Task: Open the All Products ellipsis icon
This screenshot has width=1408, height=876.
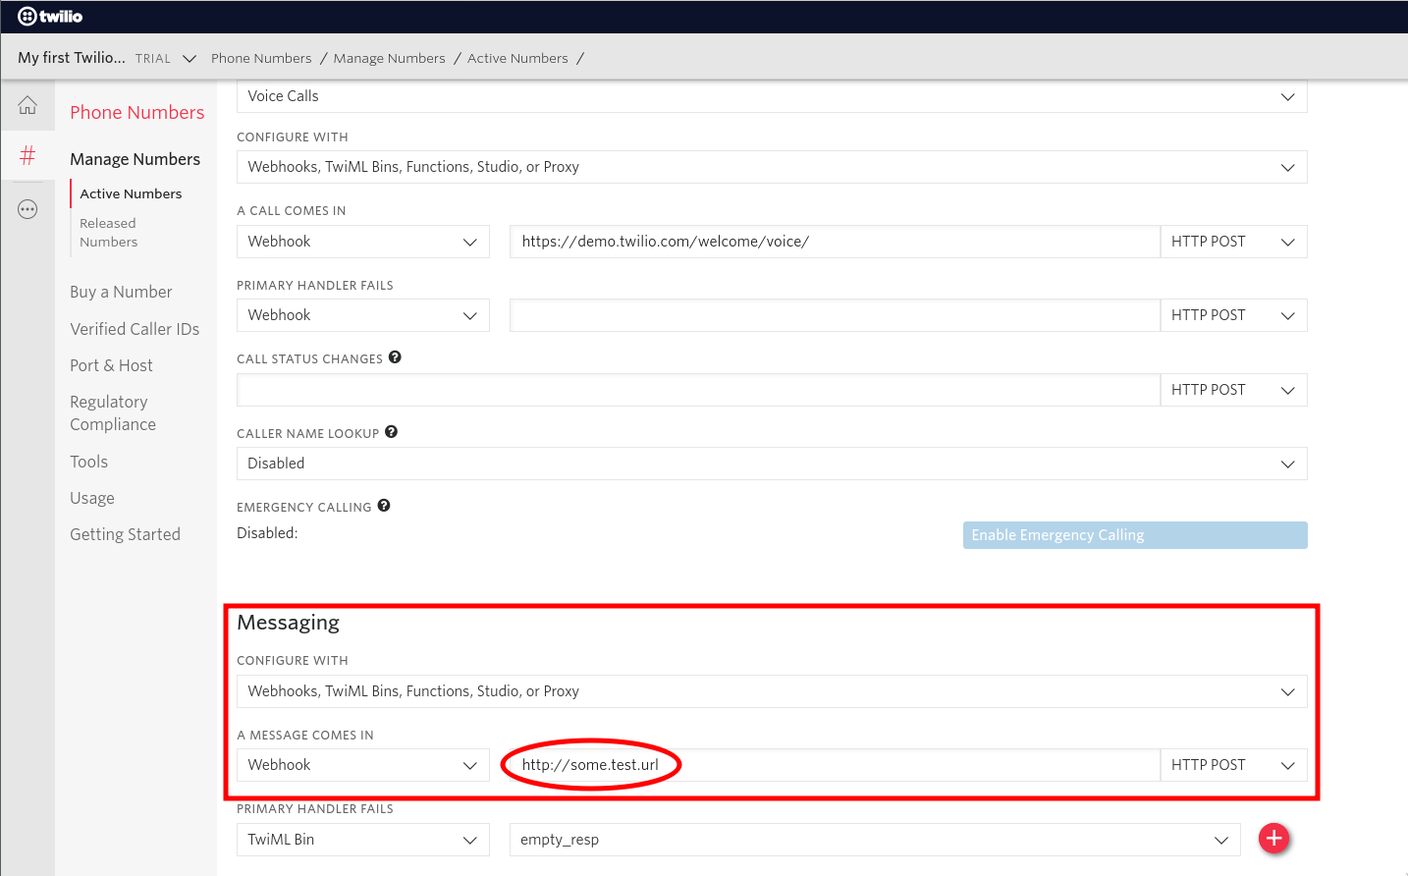Action: [x=27, y=209]
